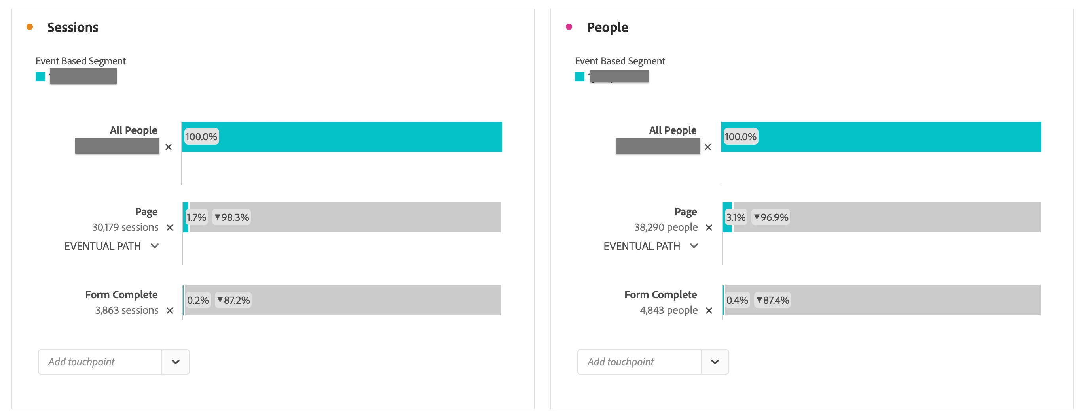
Task: Click the pink dot beside People title
Action: pyautogui.click(x=569, y=27)
